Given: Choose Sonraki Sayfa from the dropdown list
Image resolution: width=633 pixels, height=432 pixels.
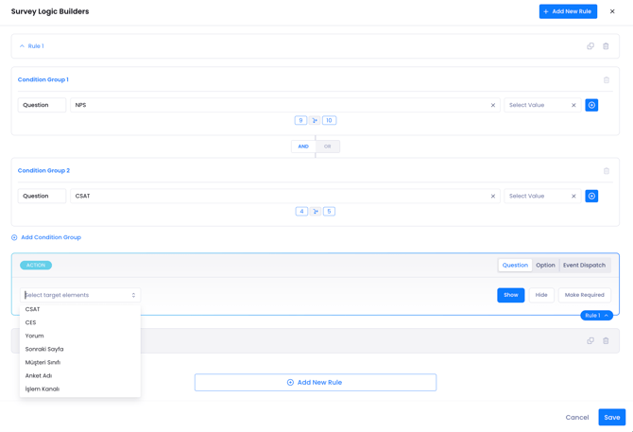Looking at the screenshot, I should click(x=44, y=349).
